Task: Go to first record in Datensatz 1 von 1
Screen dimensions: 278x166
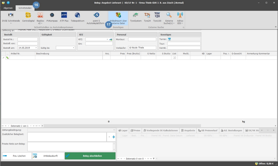Action: [x=3, y=126]
